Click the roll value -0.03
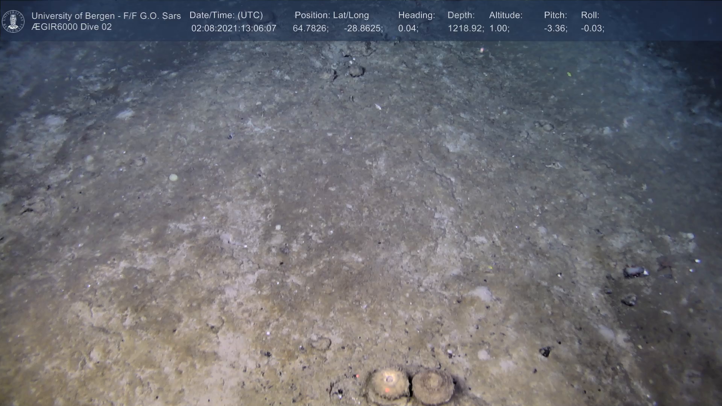The height and width of the screenshot is (406, 722). tap(592, 29)
